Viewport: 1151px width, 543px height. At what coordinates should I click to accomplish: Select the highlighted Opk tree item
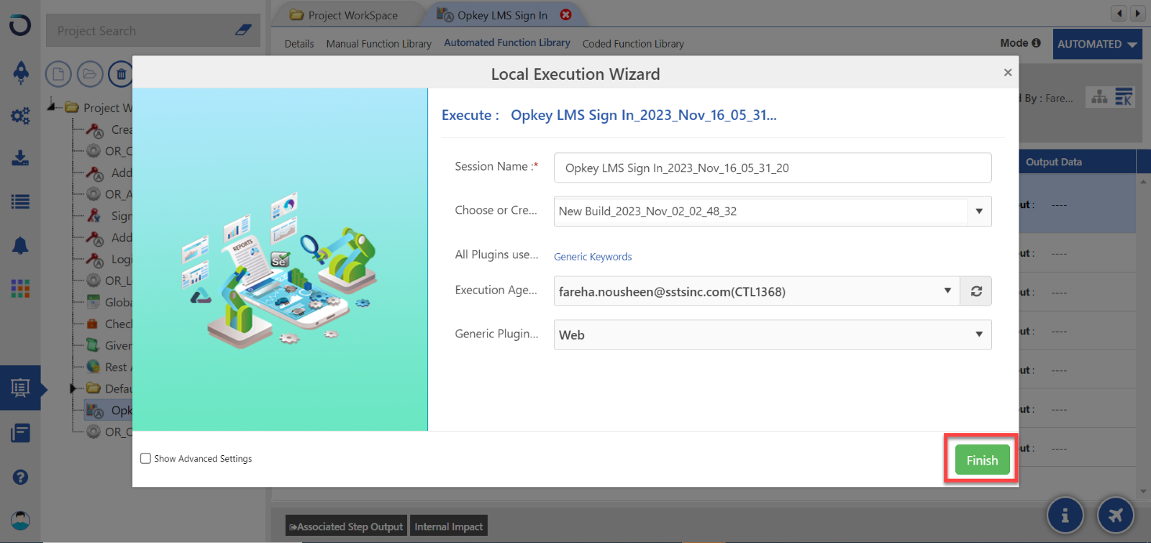tap(109, 411)
